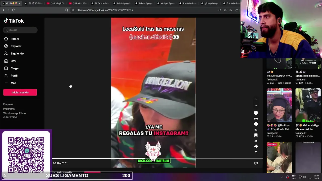Switch to the ¿Por qué no pu tab
Screen dimensions: 322x181
[x=210, y=3]
